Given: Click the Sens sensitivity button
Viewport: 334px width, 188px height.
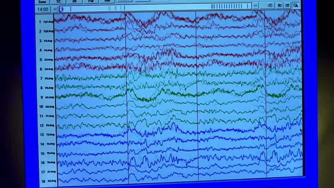Looking at the screenshot, I should point(42,2).
